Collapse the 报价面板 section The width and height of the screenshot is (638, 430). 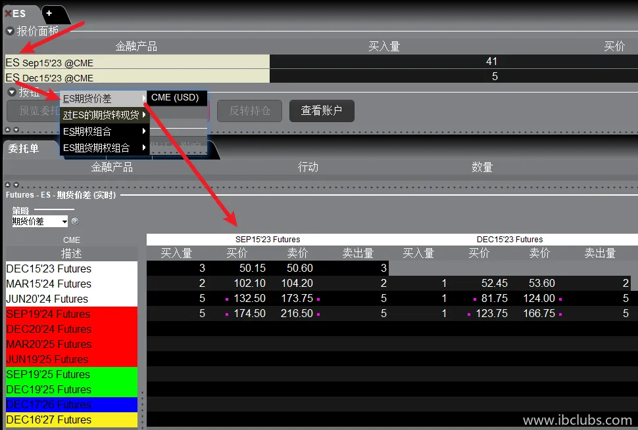[x=10, y=31]
